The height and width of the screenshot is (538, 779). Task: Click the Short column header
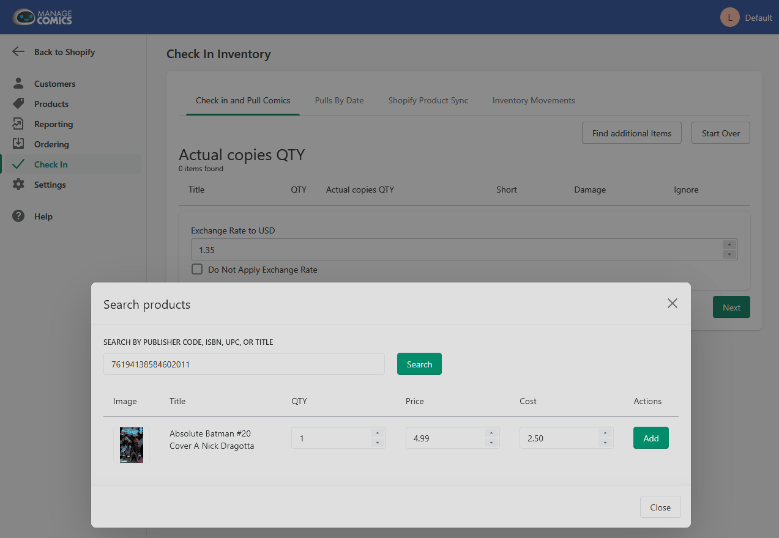[x=507, y=190]
